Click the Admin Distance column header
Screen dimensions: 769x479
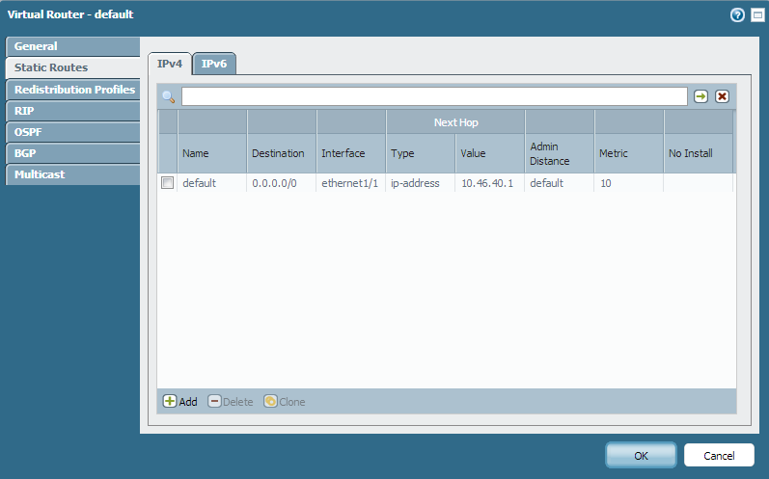pos(560,153)
